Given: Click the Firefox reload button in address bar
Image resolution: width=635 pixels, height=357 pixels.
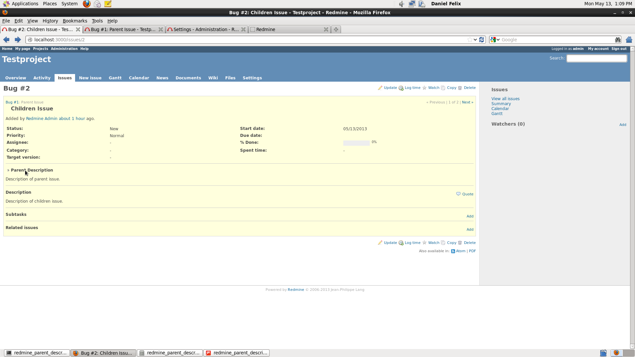Looking at the screenshot, I should (482, 40).
